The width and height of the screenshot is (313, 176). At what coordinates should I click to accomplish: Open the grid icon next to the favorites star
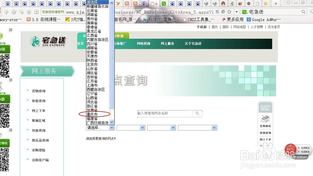pos(37,12)
